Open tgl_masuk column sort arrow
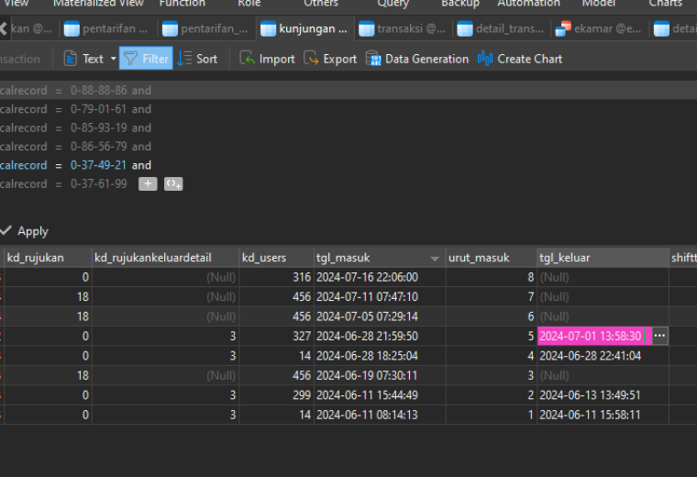This screenshot has height=477, width=697. coord(435,259)
